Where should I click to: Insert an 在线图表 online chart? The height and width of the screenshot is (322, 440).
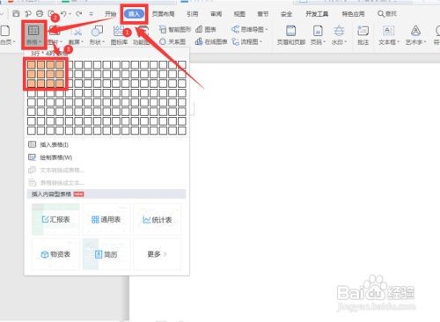pyautogui.click(x=211, y=42)
